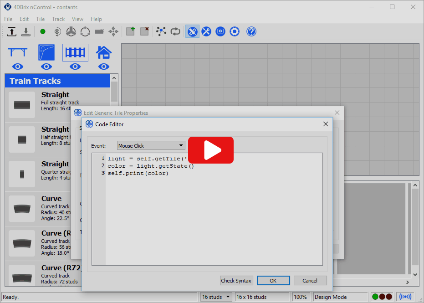Click the wireless signal icon in status bar
Screen dimensions: 424x303
click(405, 297)
